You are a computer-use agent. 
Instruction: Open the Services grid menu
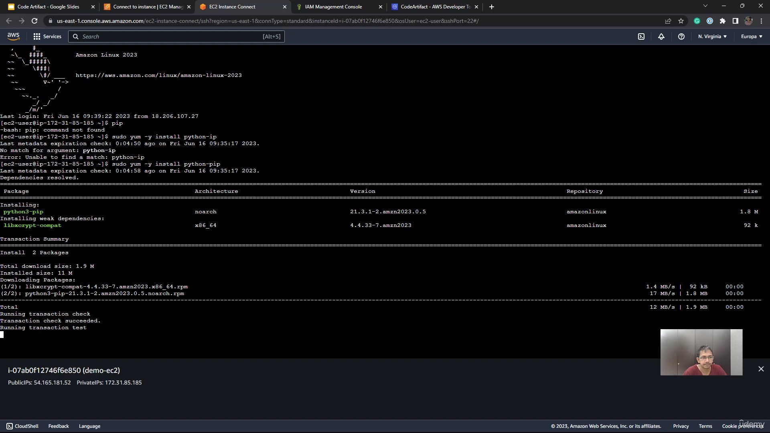[x=47, y=36]
